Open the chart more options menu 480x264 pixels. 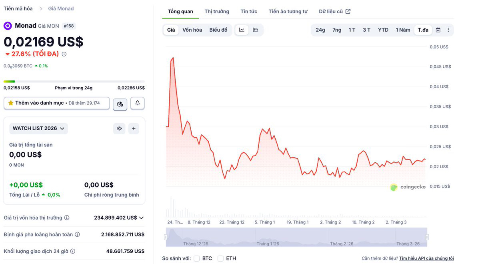[x=448, y=30]
